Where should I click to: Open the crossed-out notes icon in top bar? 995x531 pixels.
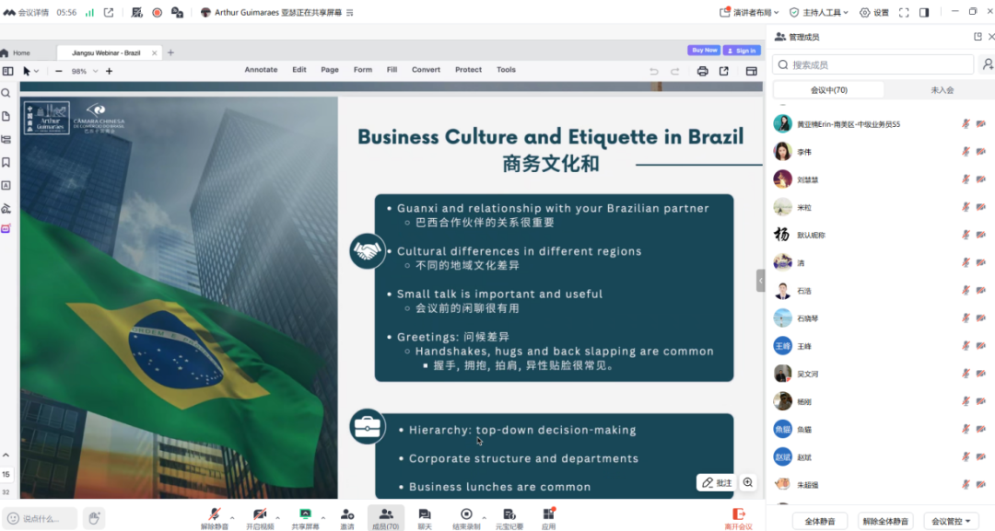coord(136,12)
